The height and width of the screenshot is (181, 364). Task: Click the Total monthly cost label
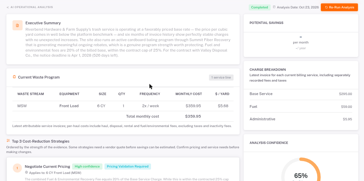(x=143, y=117)
